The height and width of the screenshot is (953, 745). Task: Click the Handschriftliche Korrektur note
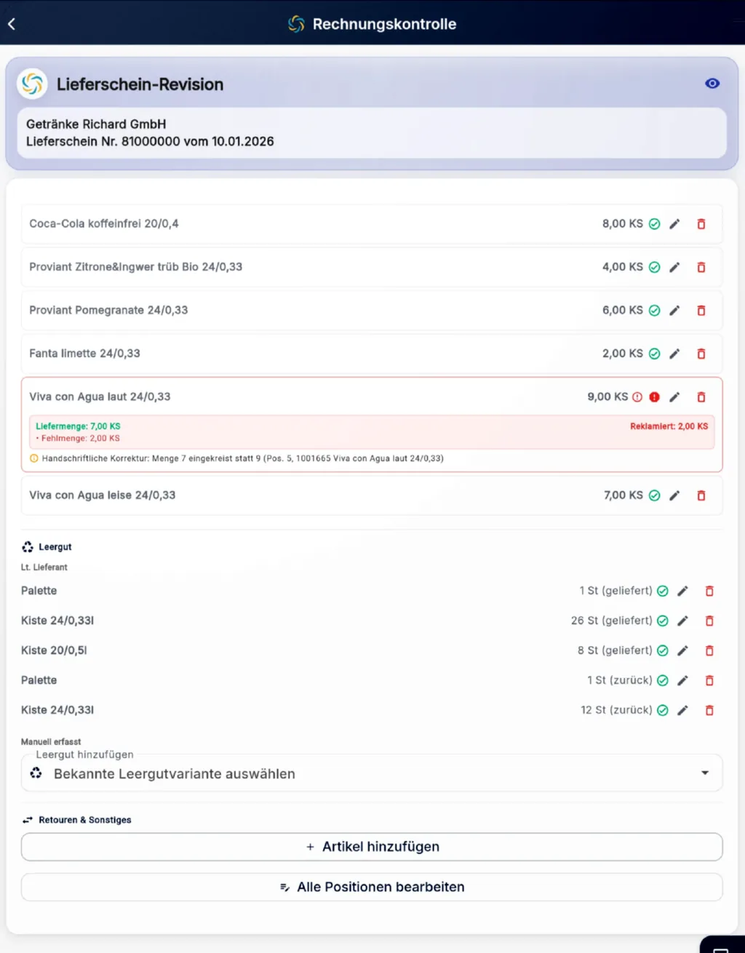pyautogui.click(x=242, y=458)
